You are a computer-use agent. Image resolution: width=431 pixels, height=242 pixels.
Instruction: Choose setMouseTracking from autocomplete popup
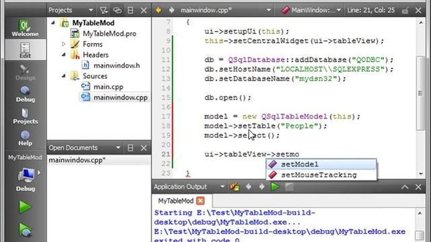[x=321, y=175]
